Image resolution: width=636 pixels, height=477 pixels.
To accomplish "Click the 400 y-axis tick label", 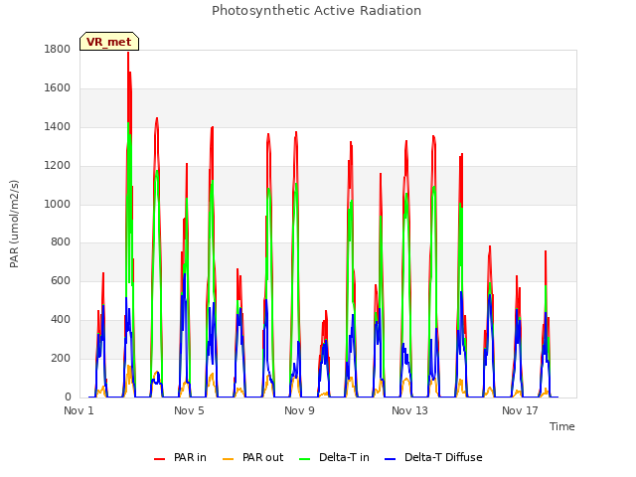I will pos(61,320).
